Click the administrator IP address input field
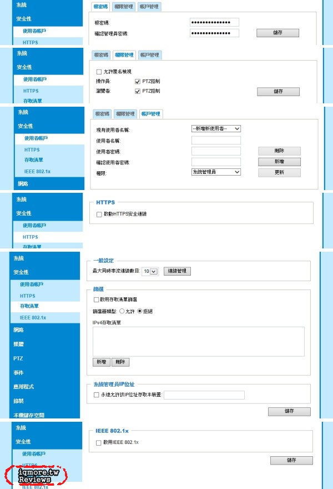 coord(204,395)
